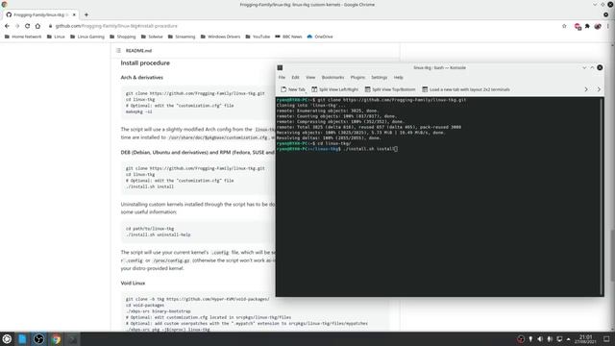Click Split View Left/Right in Konsole

coord(335,89)
